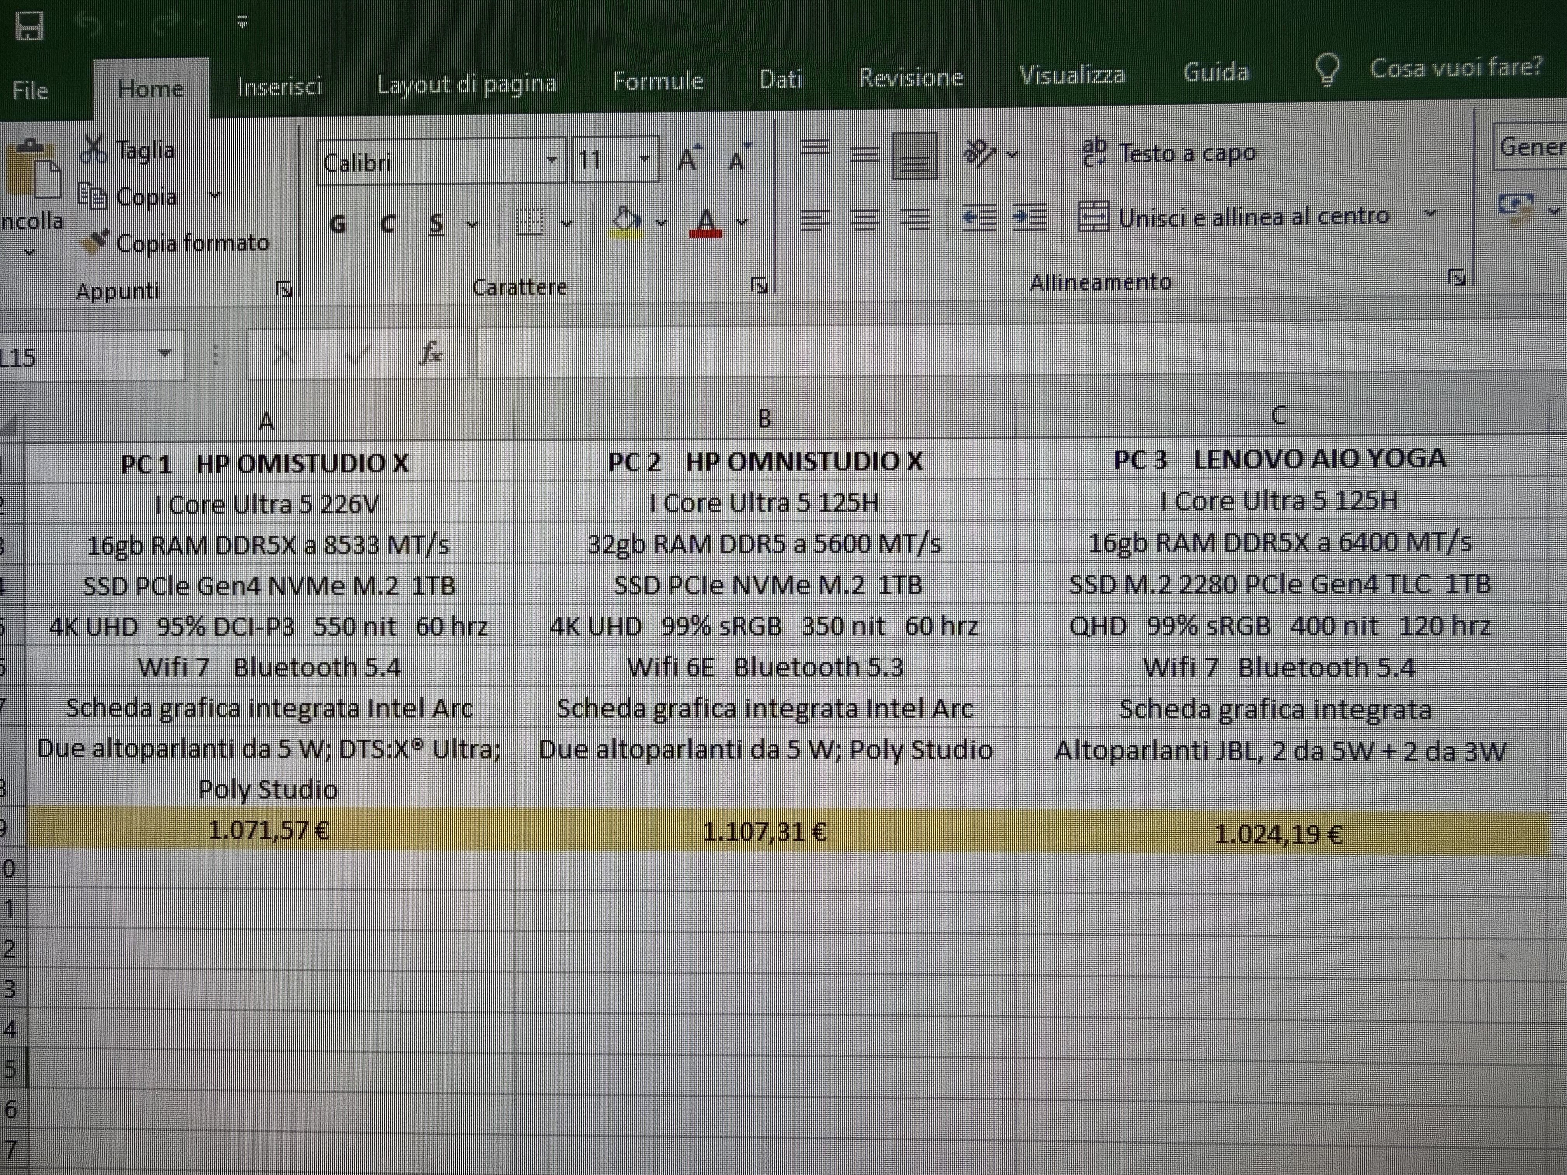Screen dimensions: 1567x1175
Task: Open the Calibri font name dropdown
Action: click(553, 160)
